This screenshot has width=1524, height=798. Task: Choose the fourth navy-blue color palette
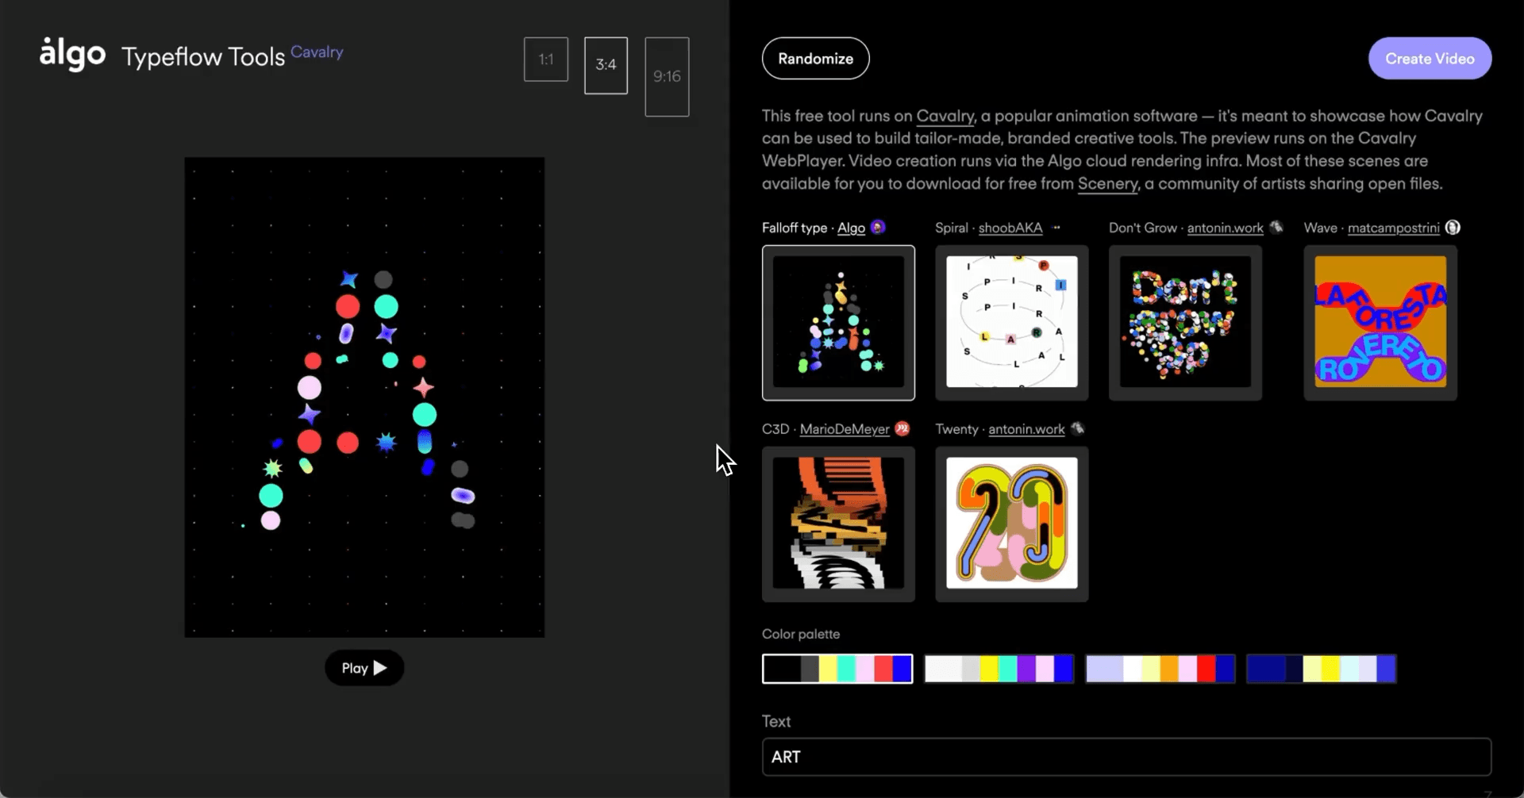[x=1321, y=669]
